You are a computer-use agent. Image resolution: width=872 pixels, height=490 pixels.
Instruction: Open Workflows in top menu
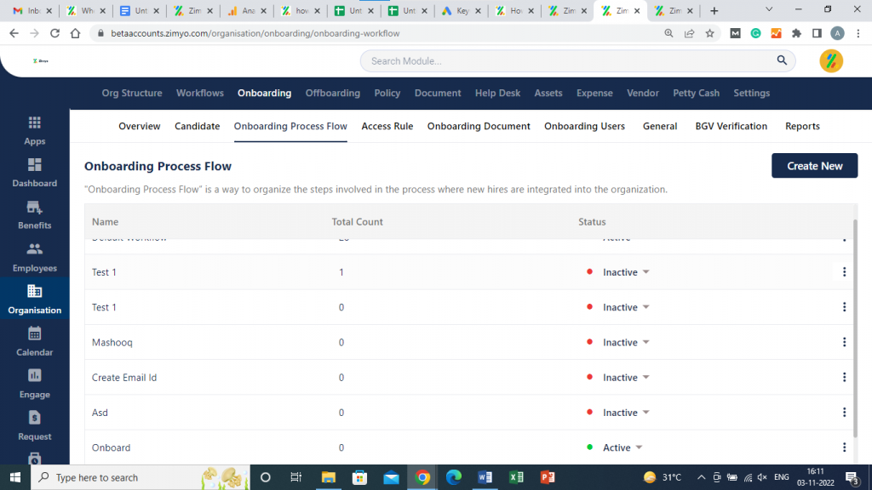(199, 93)
